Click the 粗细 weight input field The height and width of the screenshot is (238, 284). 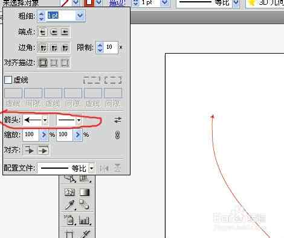(60, 16)
